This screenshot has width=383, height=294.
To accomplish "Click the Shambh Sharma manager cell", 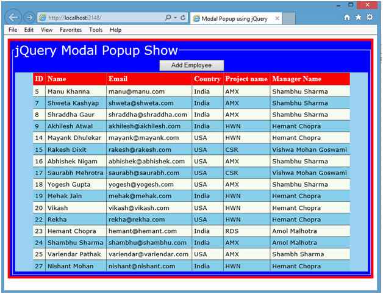I will click(x=310, y=254).
